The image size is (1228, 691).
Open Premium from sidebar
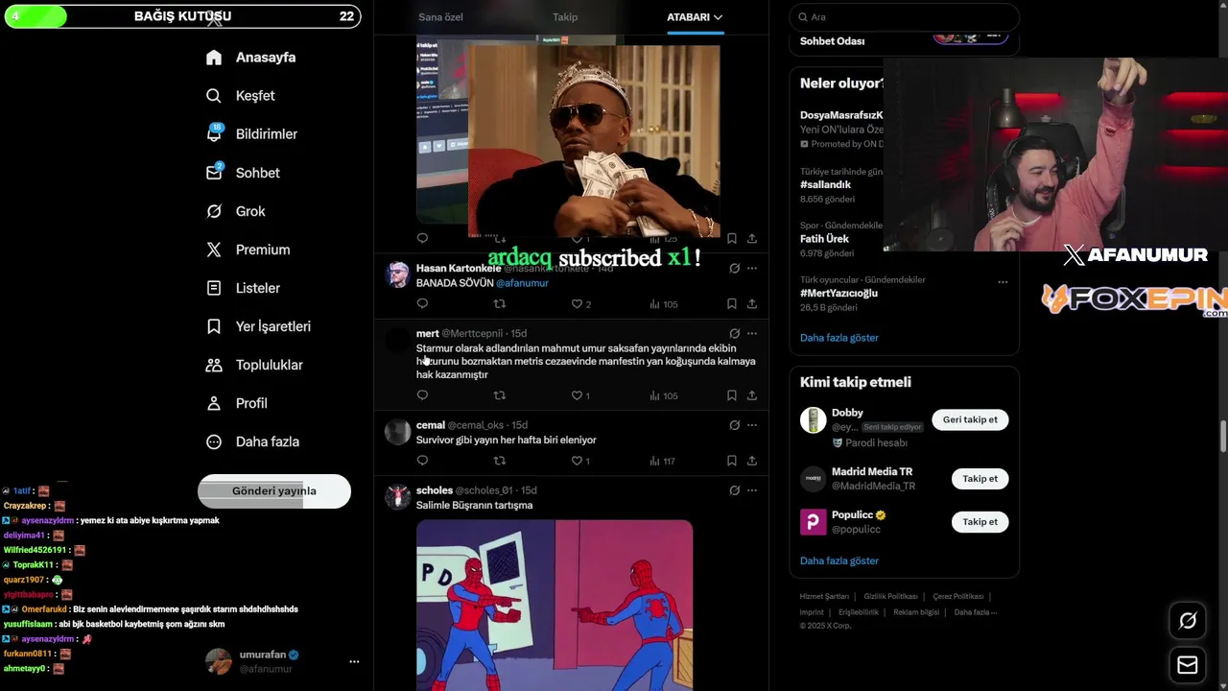pos(248,250)
